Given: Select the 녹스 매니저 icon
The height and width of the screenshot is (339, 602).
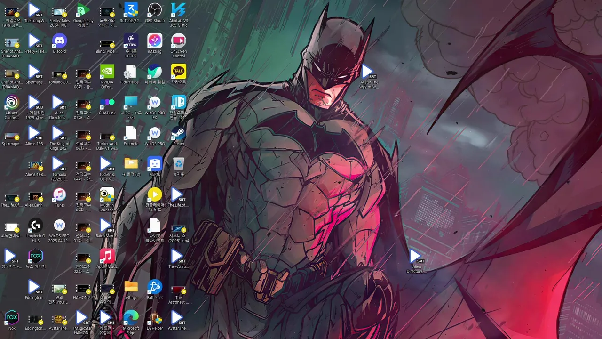Looking at the screenshot, I should click(36, 259).
